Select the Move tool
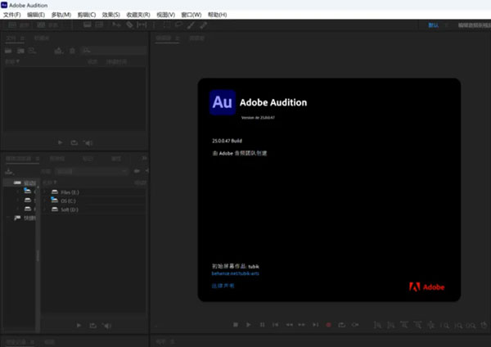Screen dimensions: 491x347 pyautogui.click(x=116, y=25)
